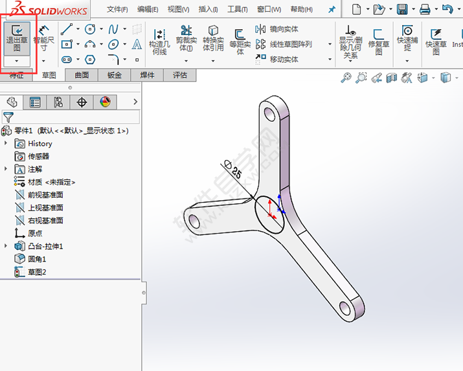
Task: Select 前视基准面 in the feature tree
Action: point(39,195)
